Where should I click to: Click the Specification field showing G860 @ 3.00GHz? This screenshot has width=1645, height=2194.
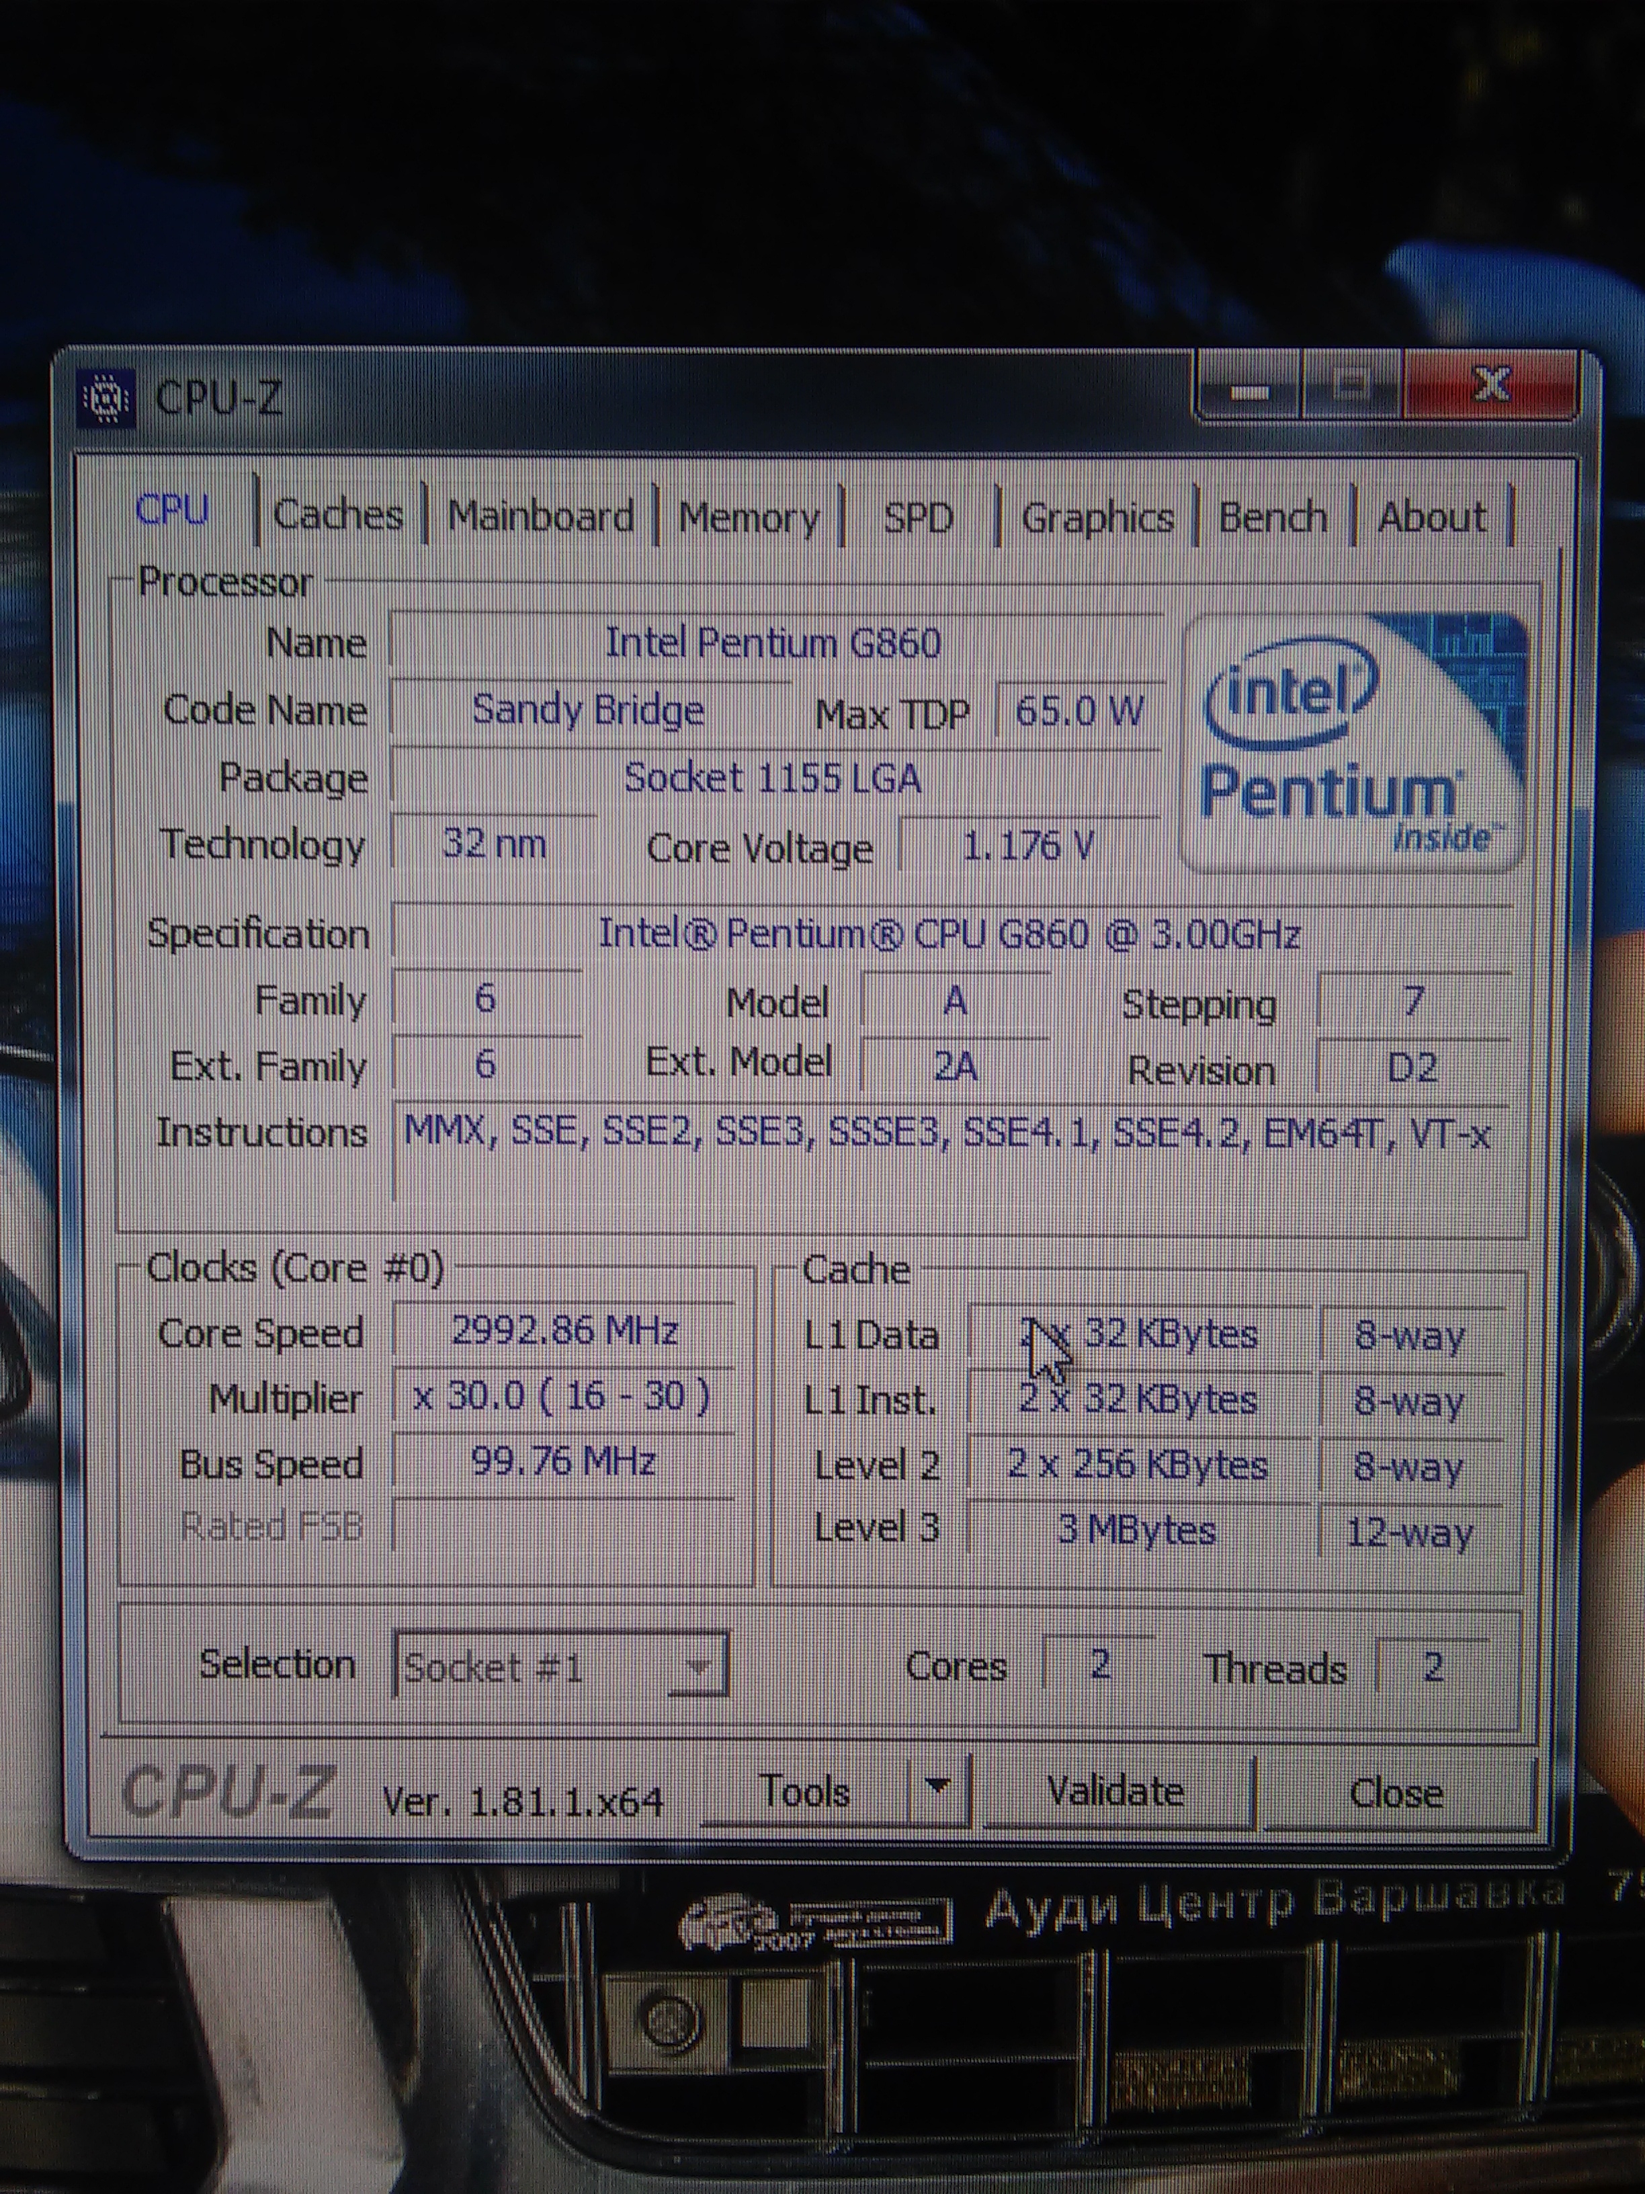point(951,934)
